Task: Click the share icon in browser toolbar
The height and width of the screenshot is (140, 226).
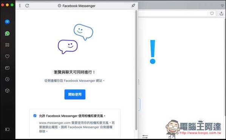Action: [x=221, y=13]
